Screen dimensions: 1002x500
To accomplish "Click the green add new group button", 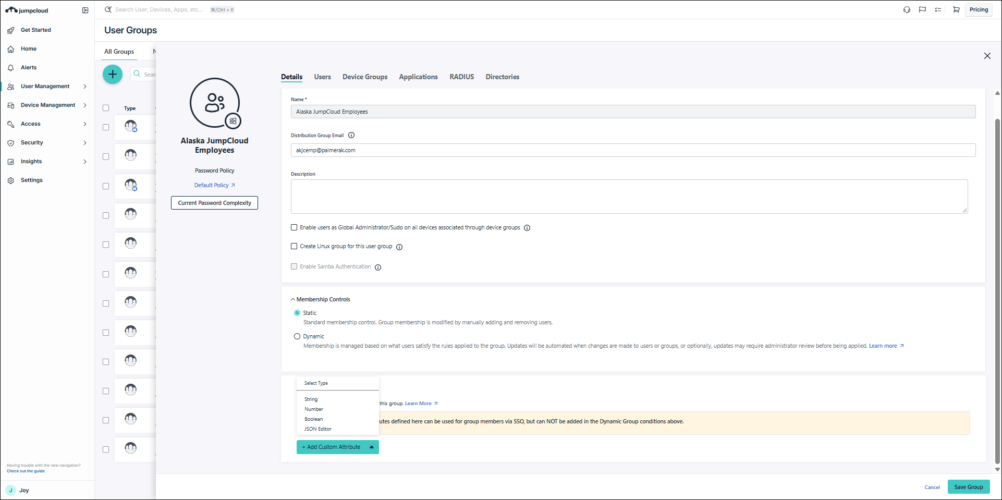I will [112, 75].
